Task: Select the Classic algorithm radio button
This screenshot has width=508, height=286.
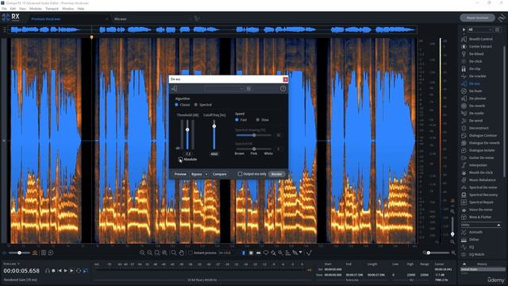Action: click(x=176, y=105)
